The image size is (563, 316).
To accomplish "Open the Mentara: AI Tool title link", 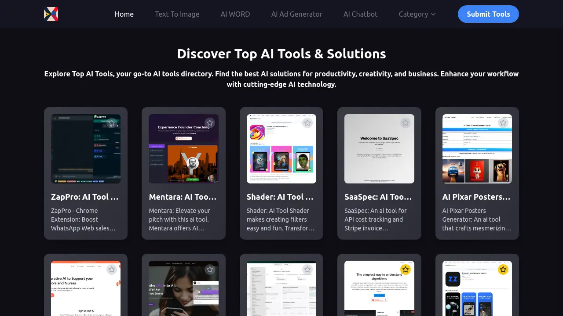I will point(183,197).
